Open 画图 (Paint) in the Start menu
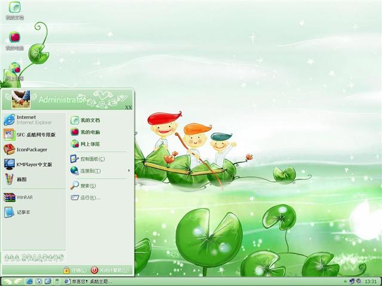 [33, 179]
